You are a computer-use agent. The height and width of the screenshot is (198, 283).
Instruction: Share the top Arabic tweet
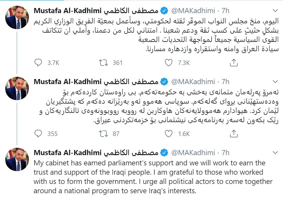coord(234,63)
